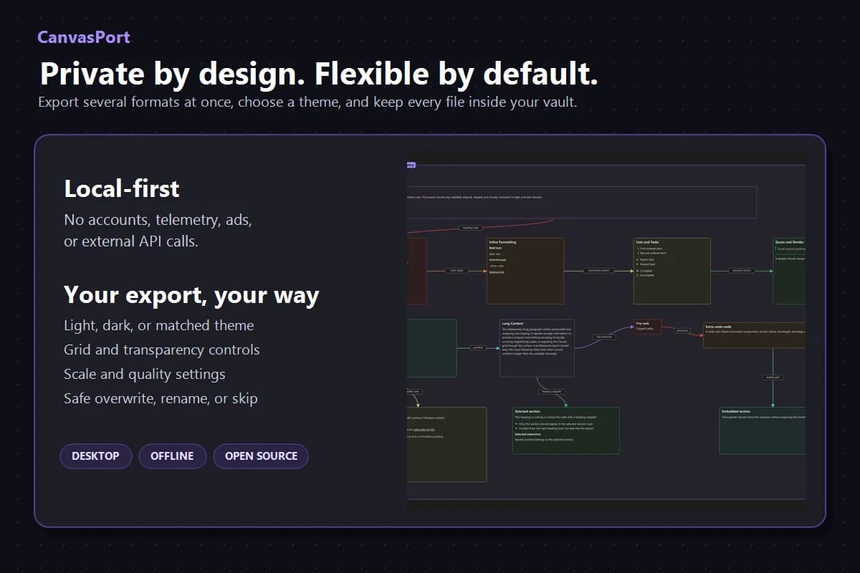
Task: Click "Light, dark, or matched theme" line
Action: (158, 325)
